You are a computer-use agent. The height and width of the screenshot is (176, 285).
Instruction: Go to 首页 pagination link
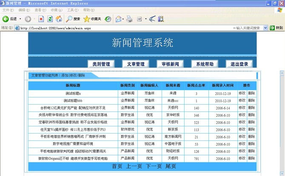click(117, 166)
